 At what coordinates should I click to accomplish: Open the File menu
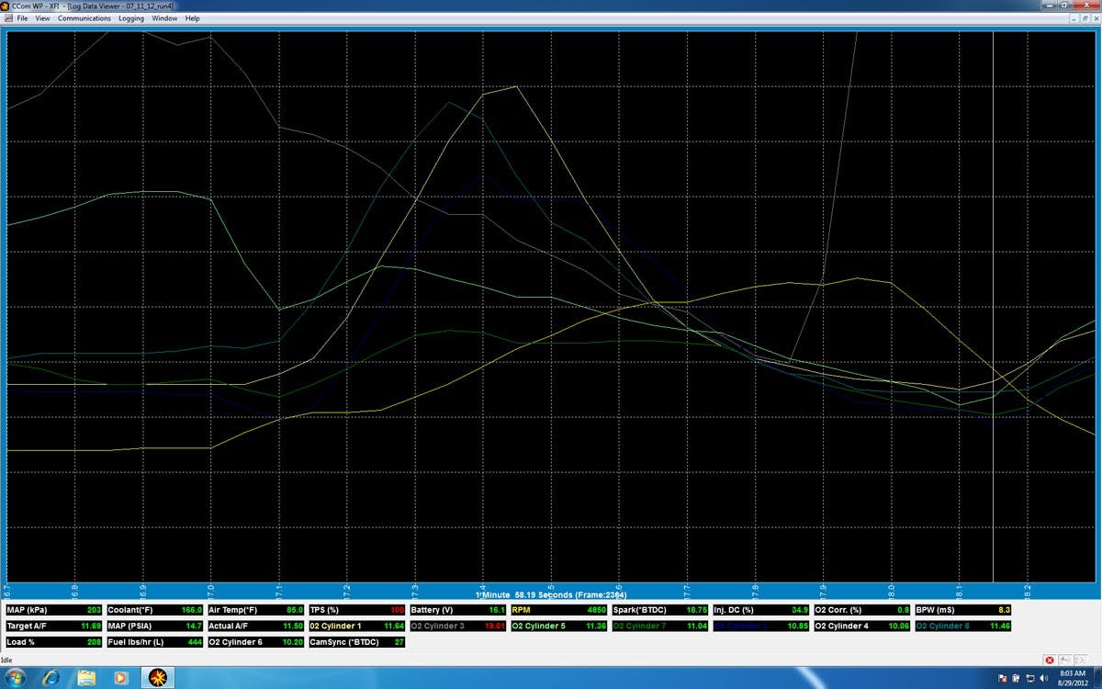point(22,18)
